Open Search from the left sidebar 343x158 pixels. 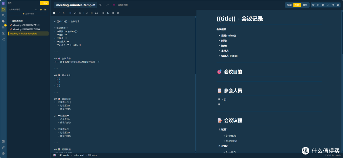pos(3,15)
